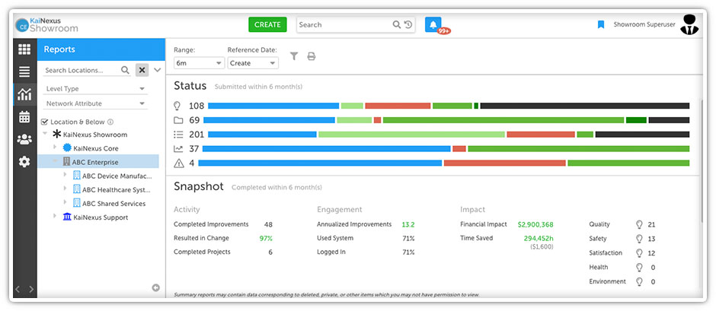Print the report using printer icon
Screen dimensions: 716x311
pyautogui.click(x=311, y=56)
